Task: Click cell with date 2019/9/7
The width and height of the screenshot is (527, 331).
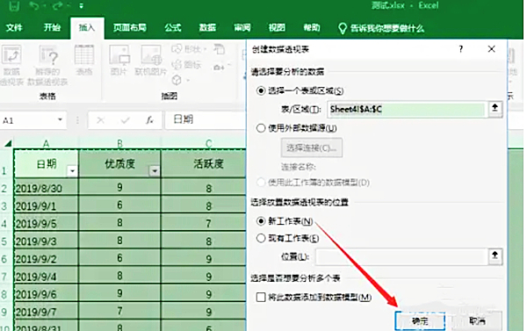Action: 47,312
